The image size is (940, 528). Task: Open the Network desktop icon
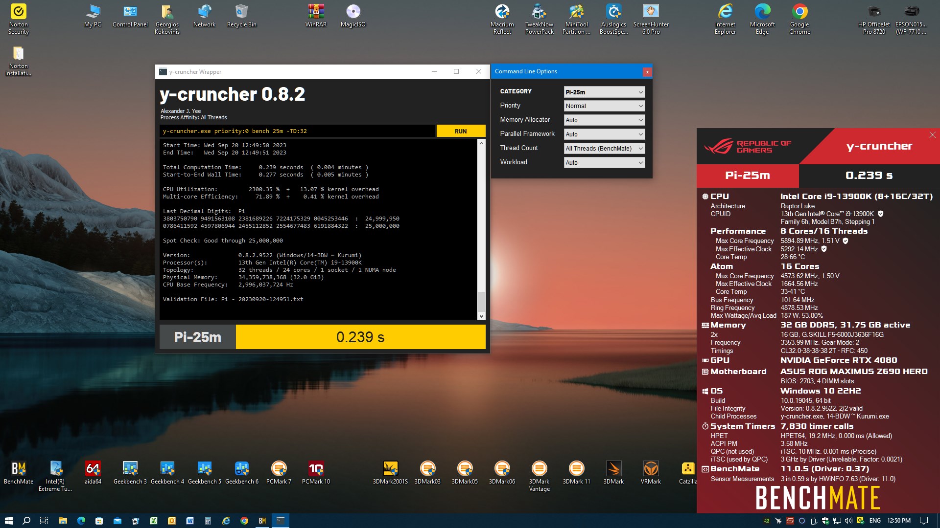(204, 16)
